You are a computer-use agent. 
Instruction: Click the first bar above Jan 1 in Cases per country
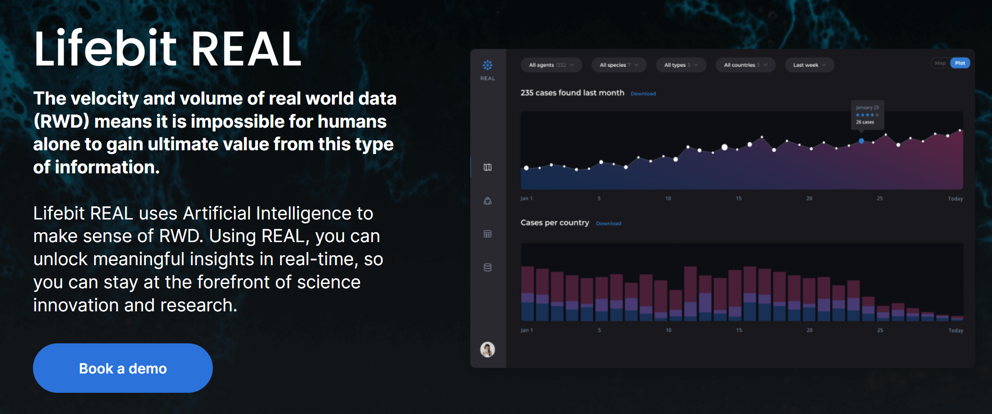(528, 294)
